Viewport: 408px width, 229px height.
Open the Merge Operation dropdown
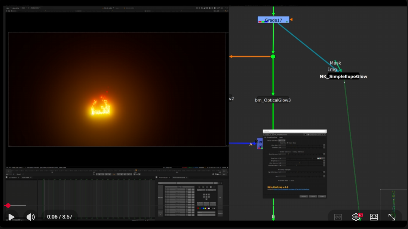click(x=282, y=140)
